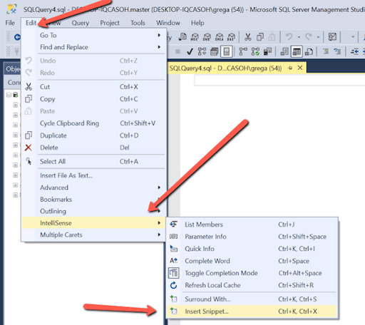Select the server node icon in Object Explorer
Viewport: 365px width, 325px height.
(x=16, y=95)
